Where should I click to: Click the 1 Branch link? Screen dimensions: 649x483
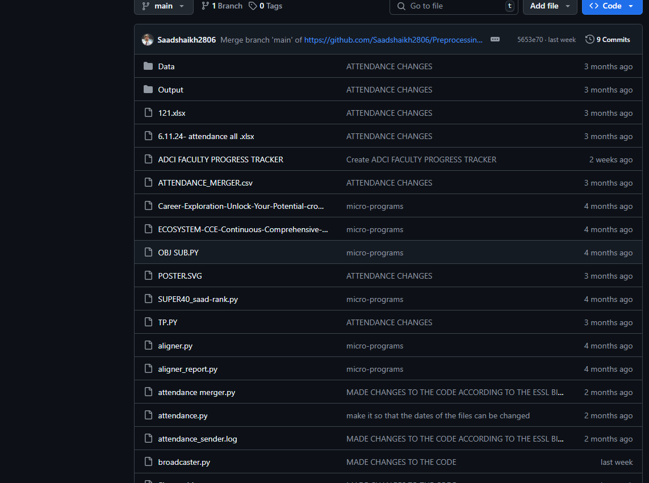(x=222, y=6)
